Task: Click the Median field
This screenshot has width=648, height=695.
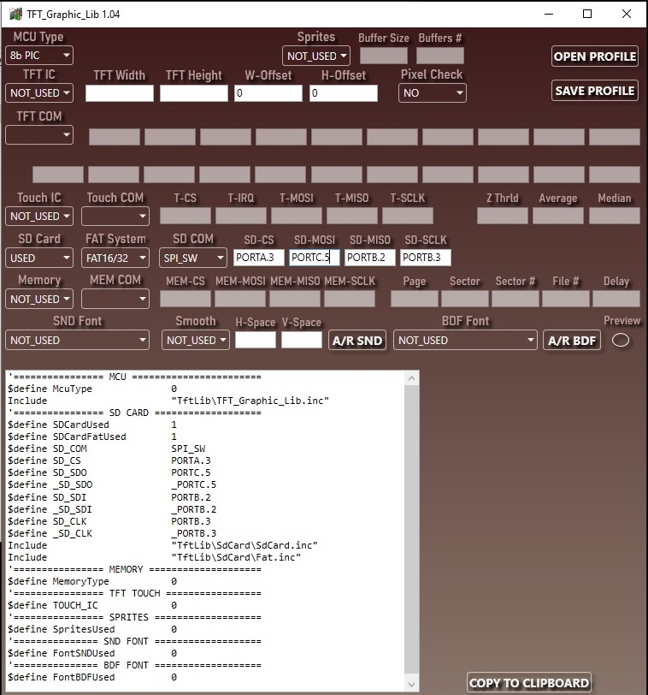Action: [x=615, y=216]
